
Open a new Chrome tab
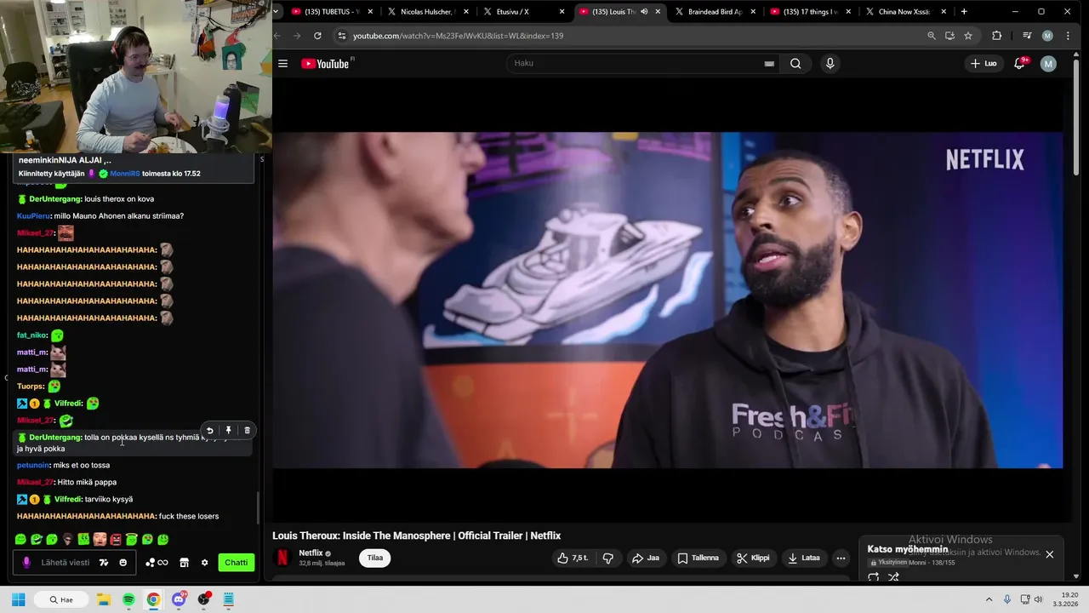964,12
